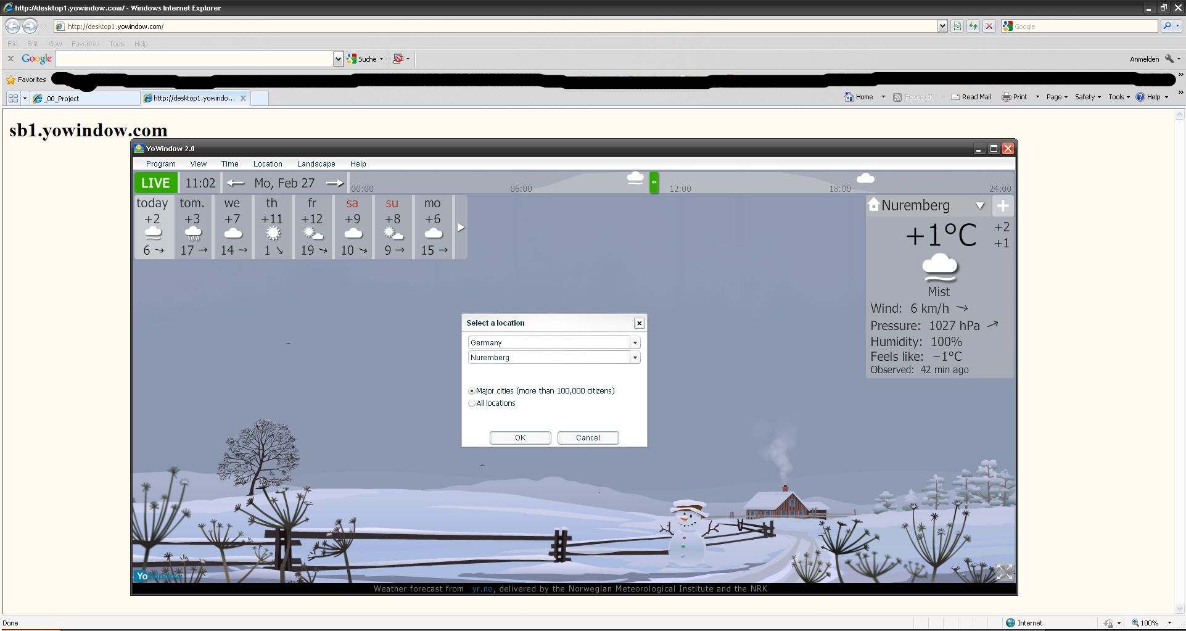Click the add location plus icon
1186x631 pixels.
coord(1002,206)
